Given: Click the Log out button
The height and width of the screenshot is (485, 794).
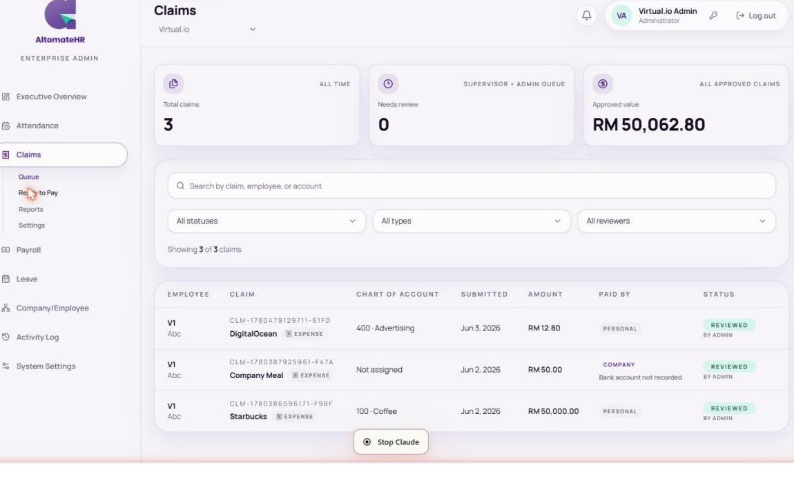Looking at the screenshot, I should [756, 16].
